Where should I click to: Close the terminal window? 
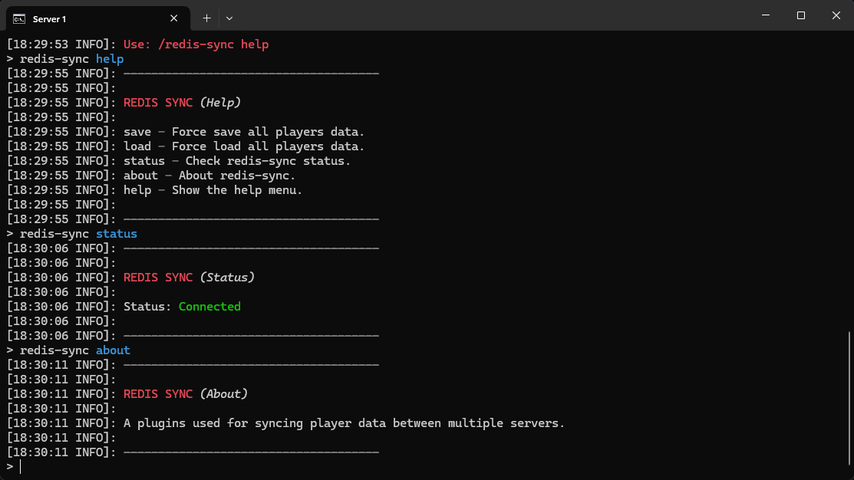click(836, 15)
